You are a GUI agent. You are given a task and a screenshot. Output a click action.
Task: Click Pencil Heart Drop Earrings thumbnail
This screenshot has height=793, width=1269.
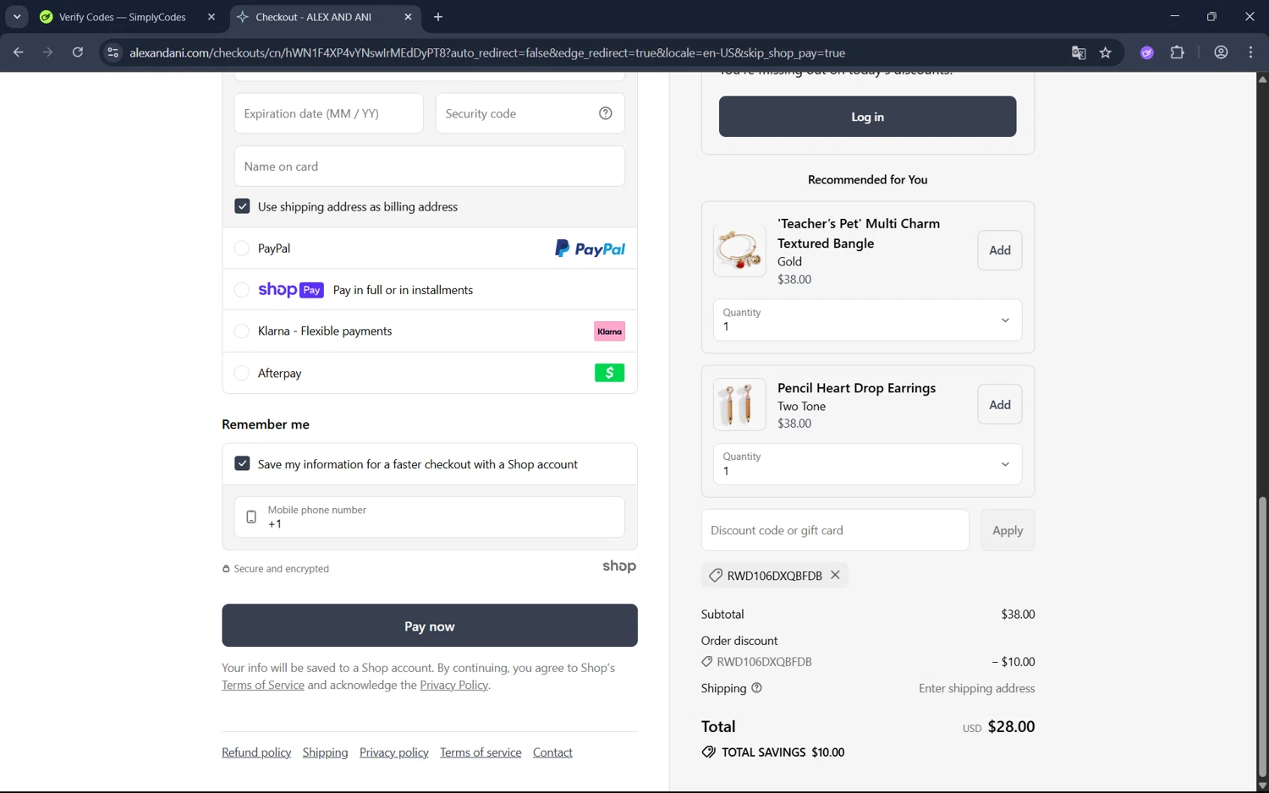(739, 404)
